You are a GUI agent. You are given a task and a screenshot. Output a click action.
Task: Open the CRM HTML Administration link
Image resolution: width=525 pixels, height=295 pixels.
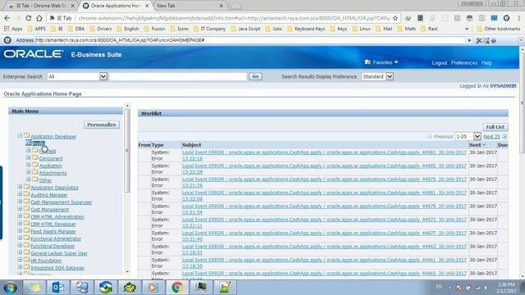coord(57,216)
